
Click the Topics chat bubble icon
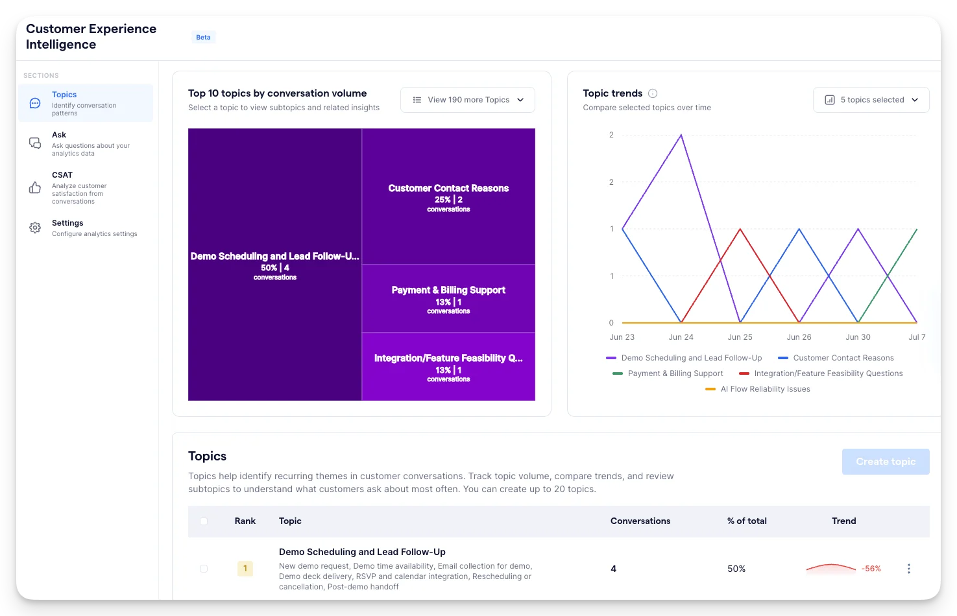(35, 104)
